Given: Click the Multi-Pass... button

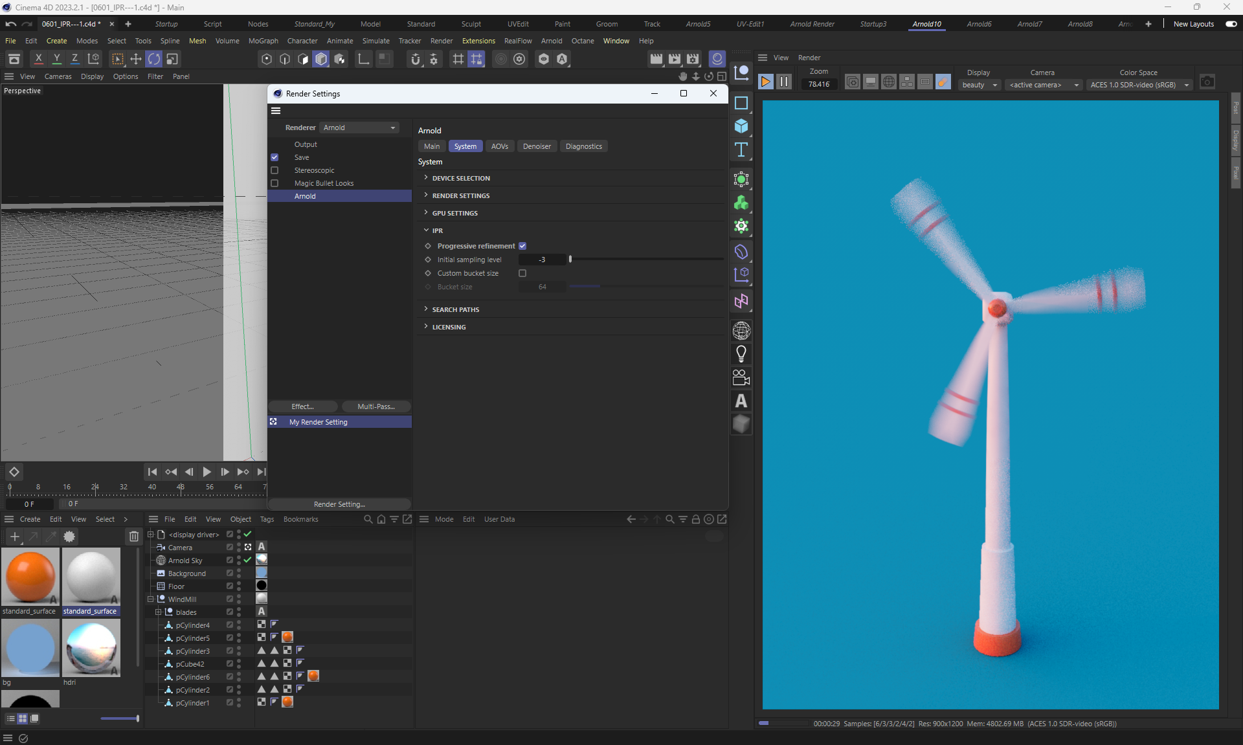Looking at the screenshot, I should [x=375, y=406].
